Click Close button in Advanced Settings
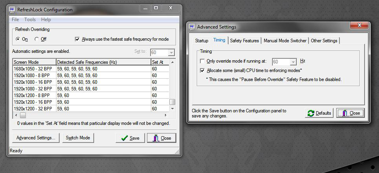 (x=350, y=113)
